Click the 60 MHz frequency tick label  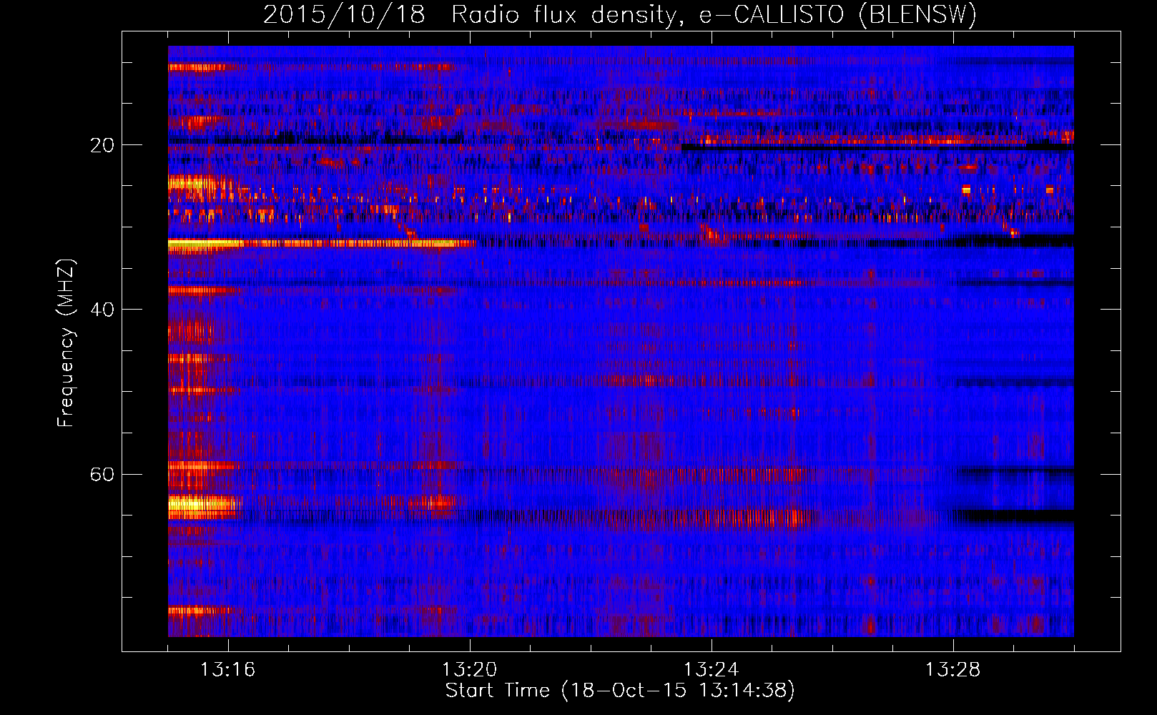click(102, 474)
